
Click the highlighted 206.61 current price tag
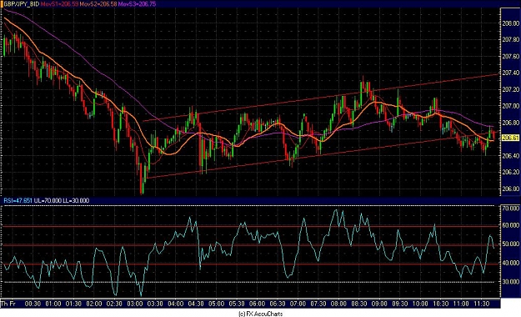(510, 138)
